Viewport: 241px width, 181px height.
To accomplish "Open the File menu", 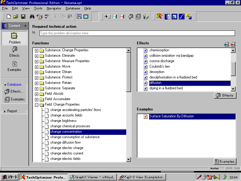I will pos(5,8).
